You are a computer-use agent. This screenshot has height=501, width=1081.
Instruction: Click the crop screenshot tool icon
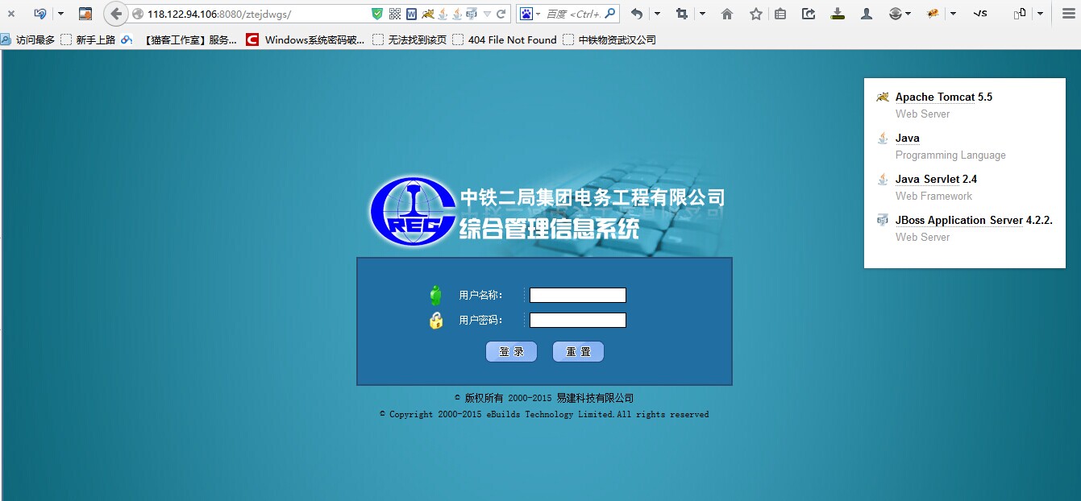[682, 14]
